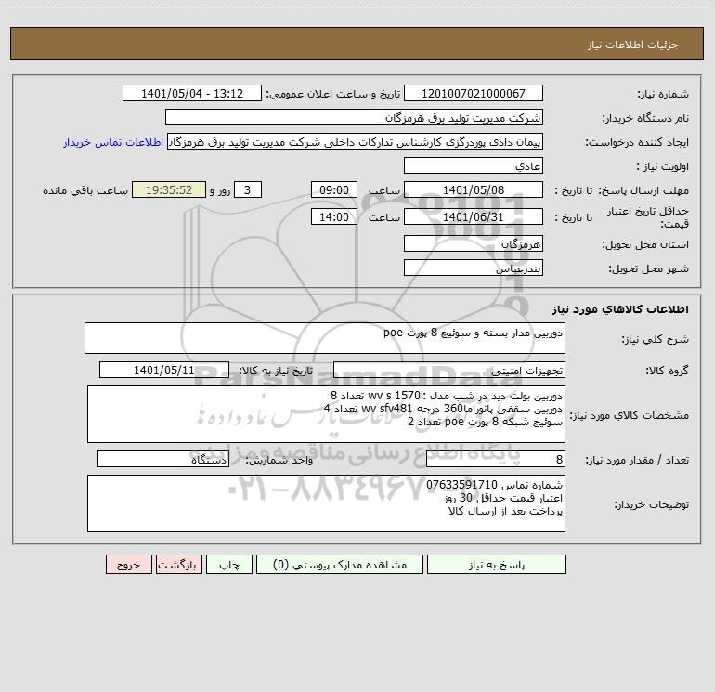The image size is (715, 692).
Task: Click the استان محل تحویل label
Action: (645, 245)
